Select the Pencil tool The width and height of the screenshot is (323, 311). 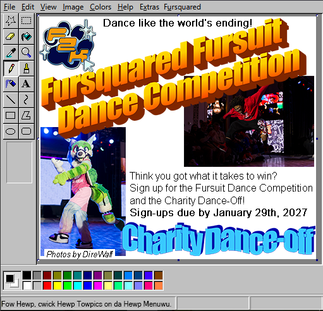[11, 68]
